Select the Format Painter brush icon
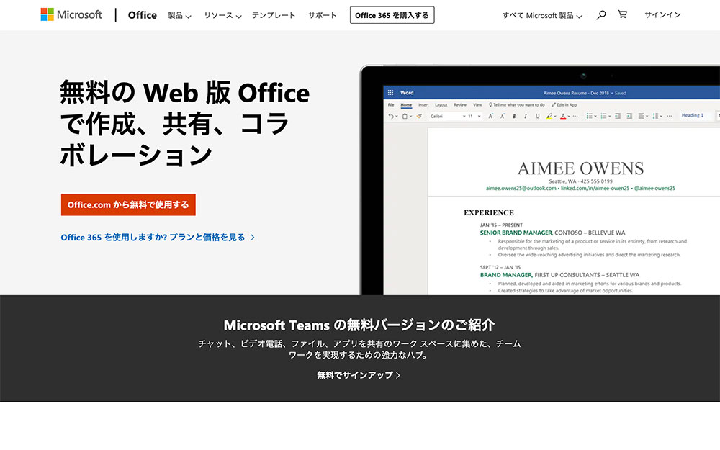The height and width of the screenshot is (450, 720). pos(419,116)
